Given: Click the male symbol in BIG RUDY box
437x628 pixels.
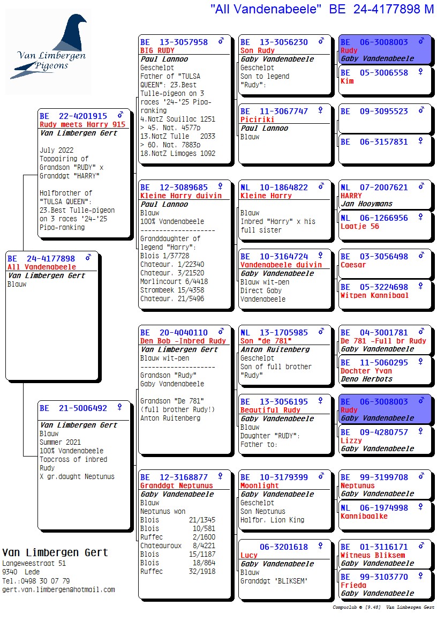Looking at the screenshot, I should 221,41.
